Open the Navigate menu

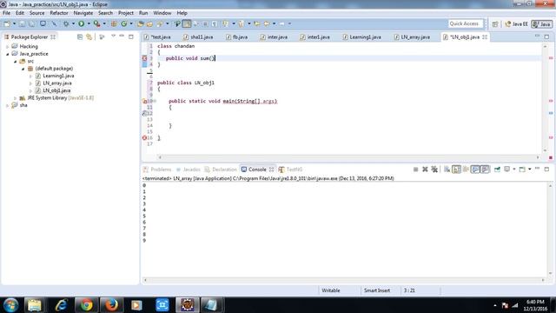[x=83, y=13]
